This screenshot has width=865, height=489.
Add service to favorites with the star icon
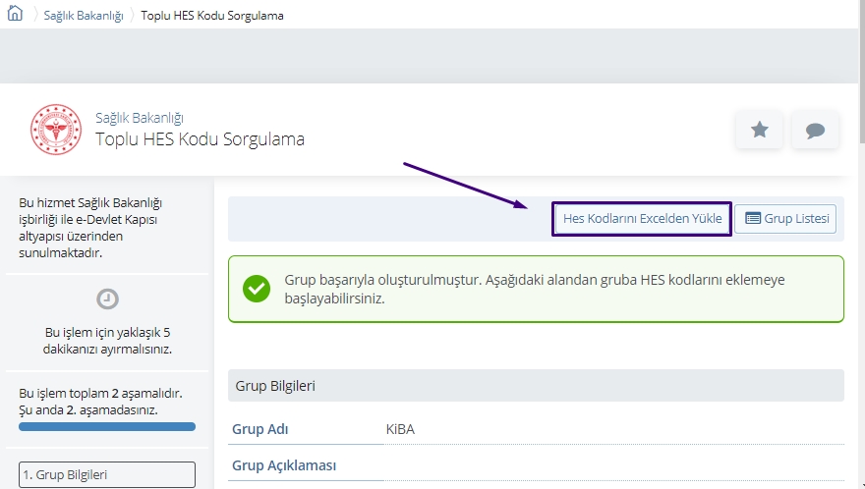[x=759, y=131]
